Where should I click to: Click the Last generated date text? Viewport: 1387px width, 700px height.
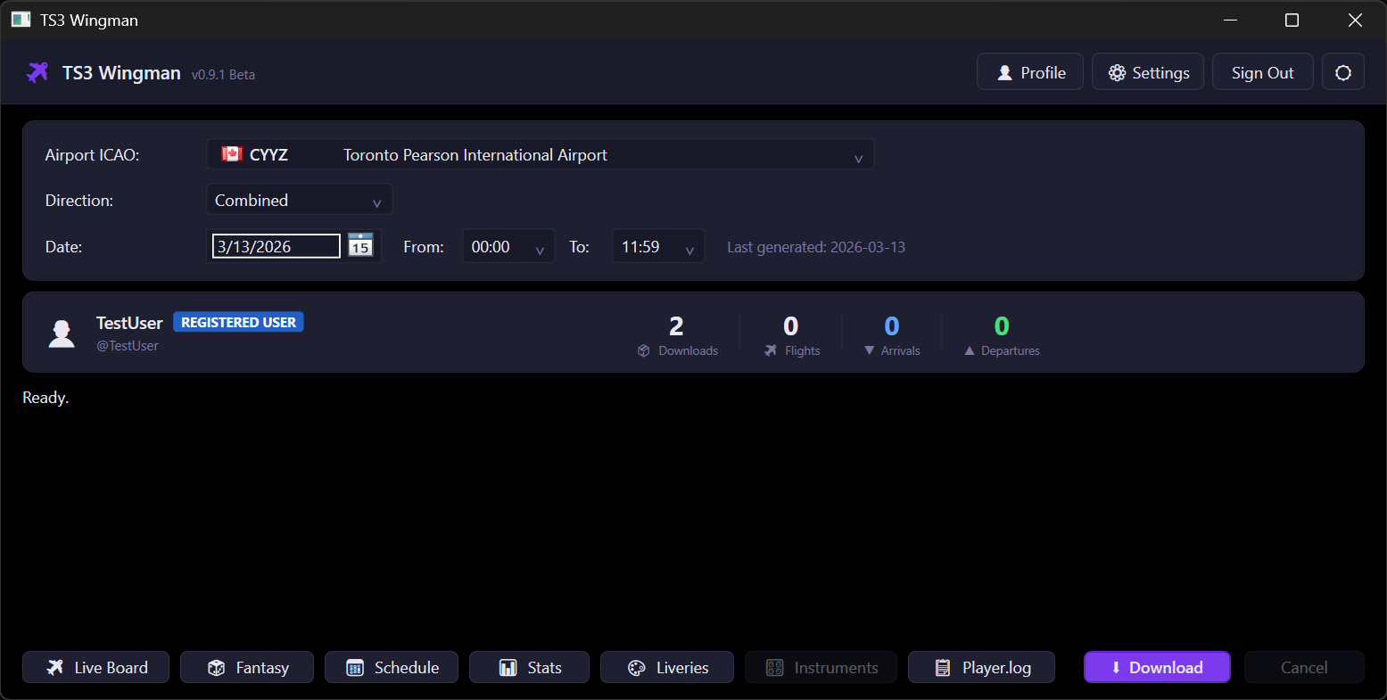click(x=816, y=247)
